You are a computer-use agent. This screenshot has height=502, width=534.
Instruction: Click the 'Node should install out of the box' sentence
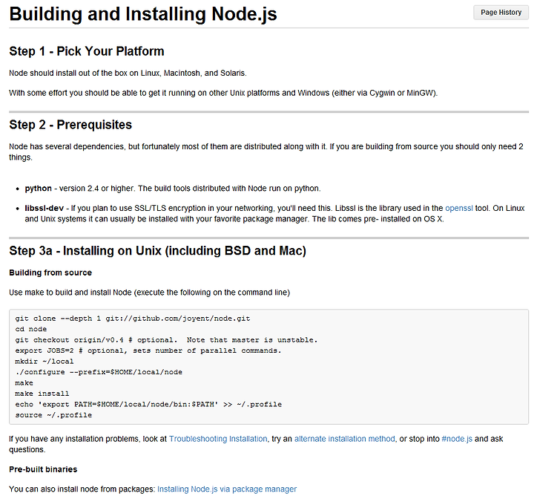click(x=128, y=74)
